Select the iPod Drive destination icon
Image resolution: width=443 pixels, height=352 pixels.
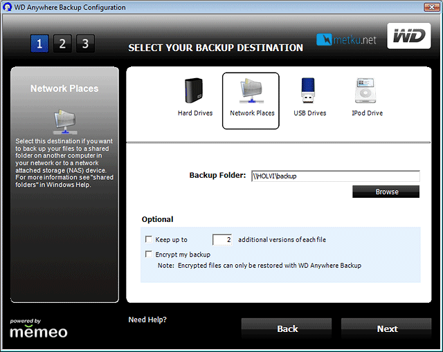[x=365, y=91]
